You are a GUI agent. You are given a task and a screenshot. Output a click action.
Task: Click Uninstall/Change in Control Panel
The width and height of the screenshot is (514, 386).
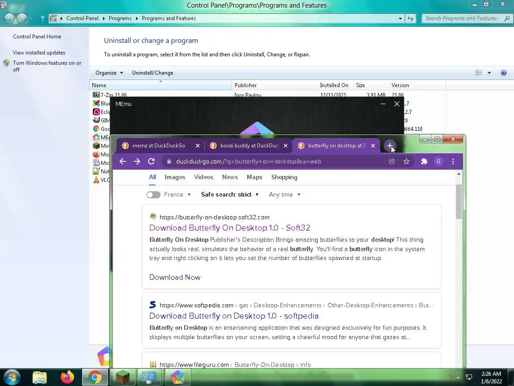(x=153, y=73)
